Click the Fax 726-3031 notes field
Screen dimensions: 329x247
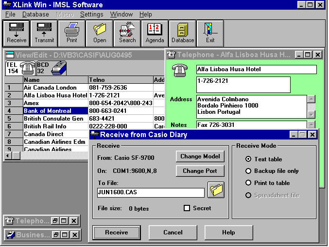point(252,125)
